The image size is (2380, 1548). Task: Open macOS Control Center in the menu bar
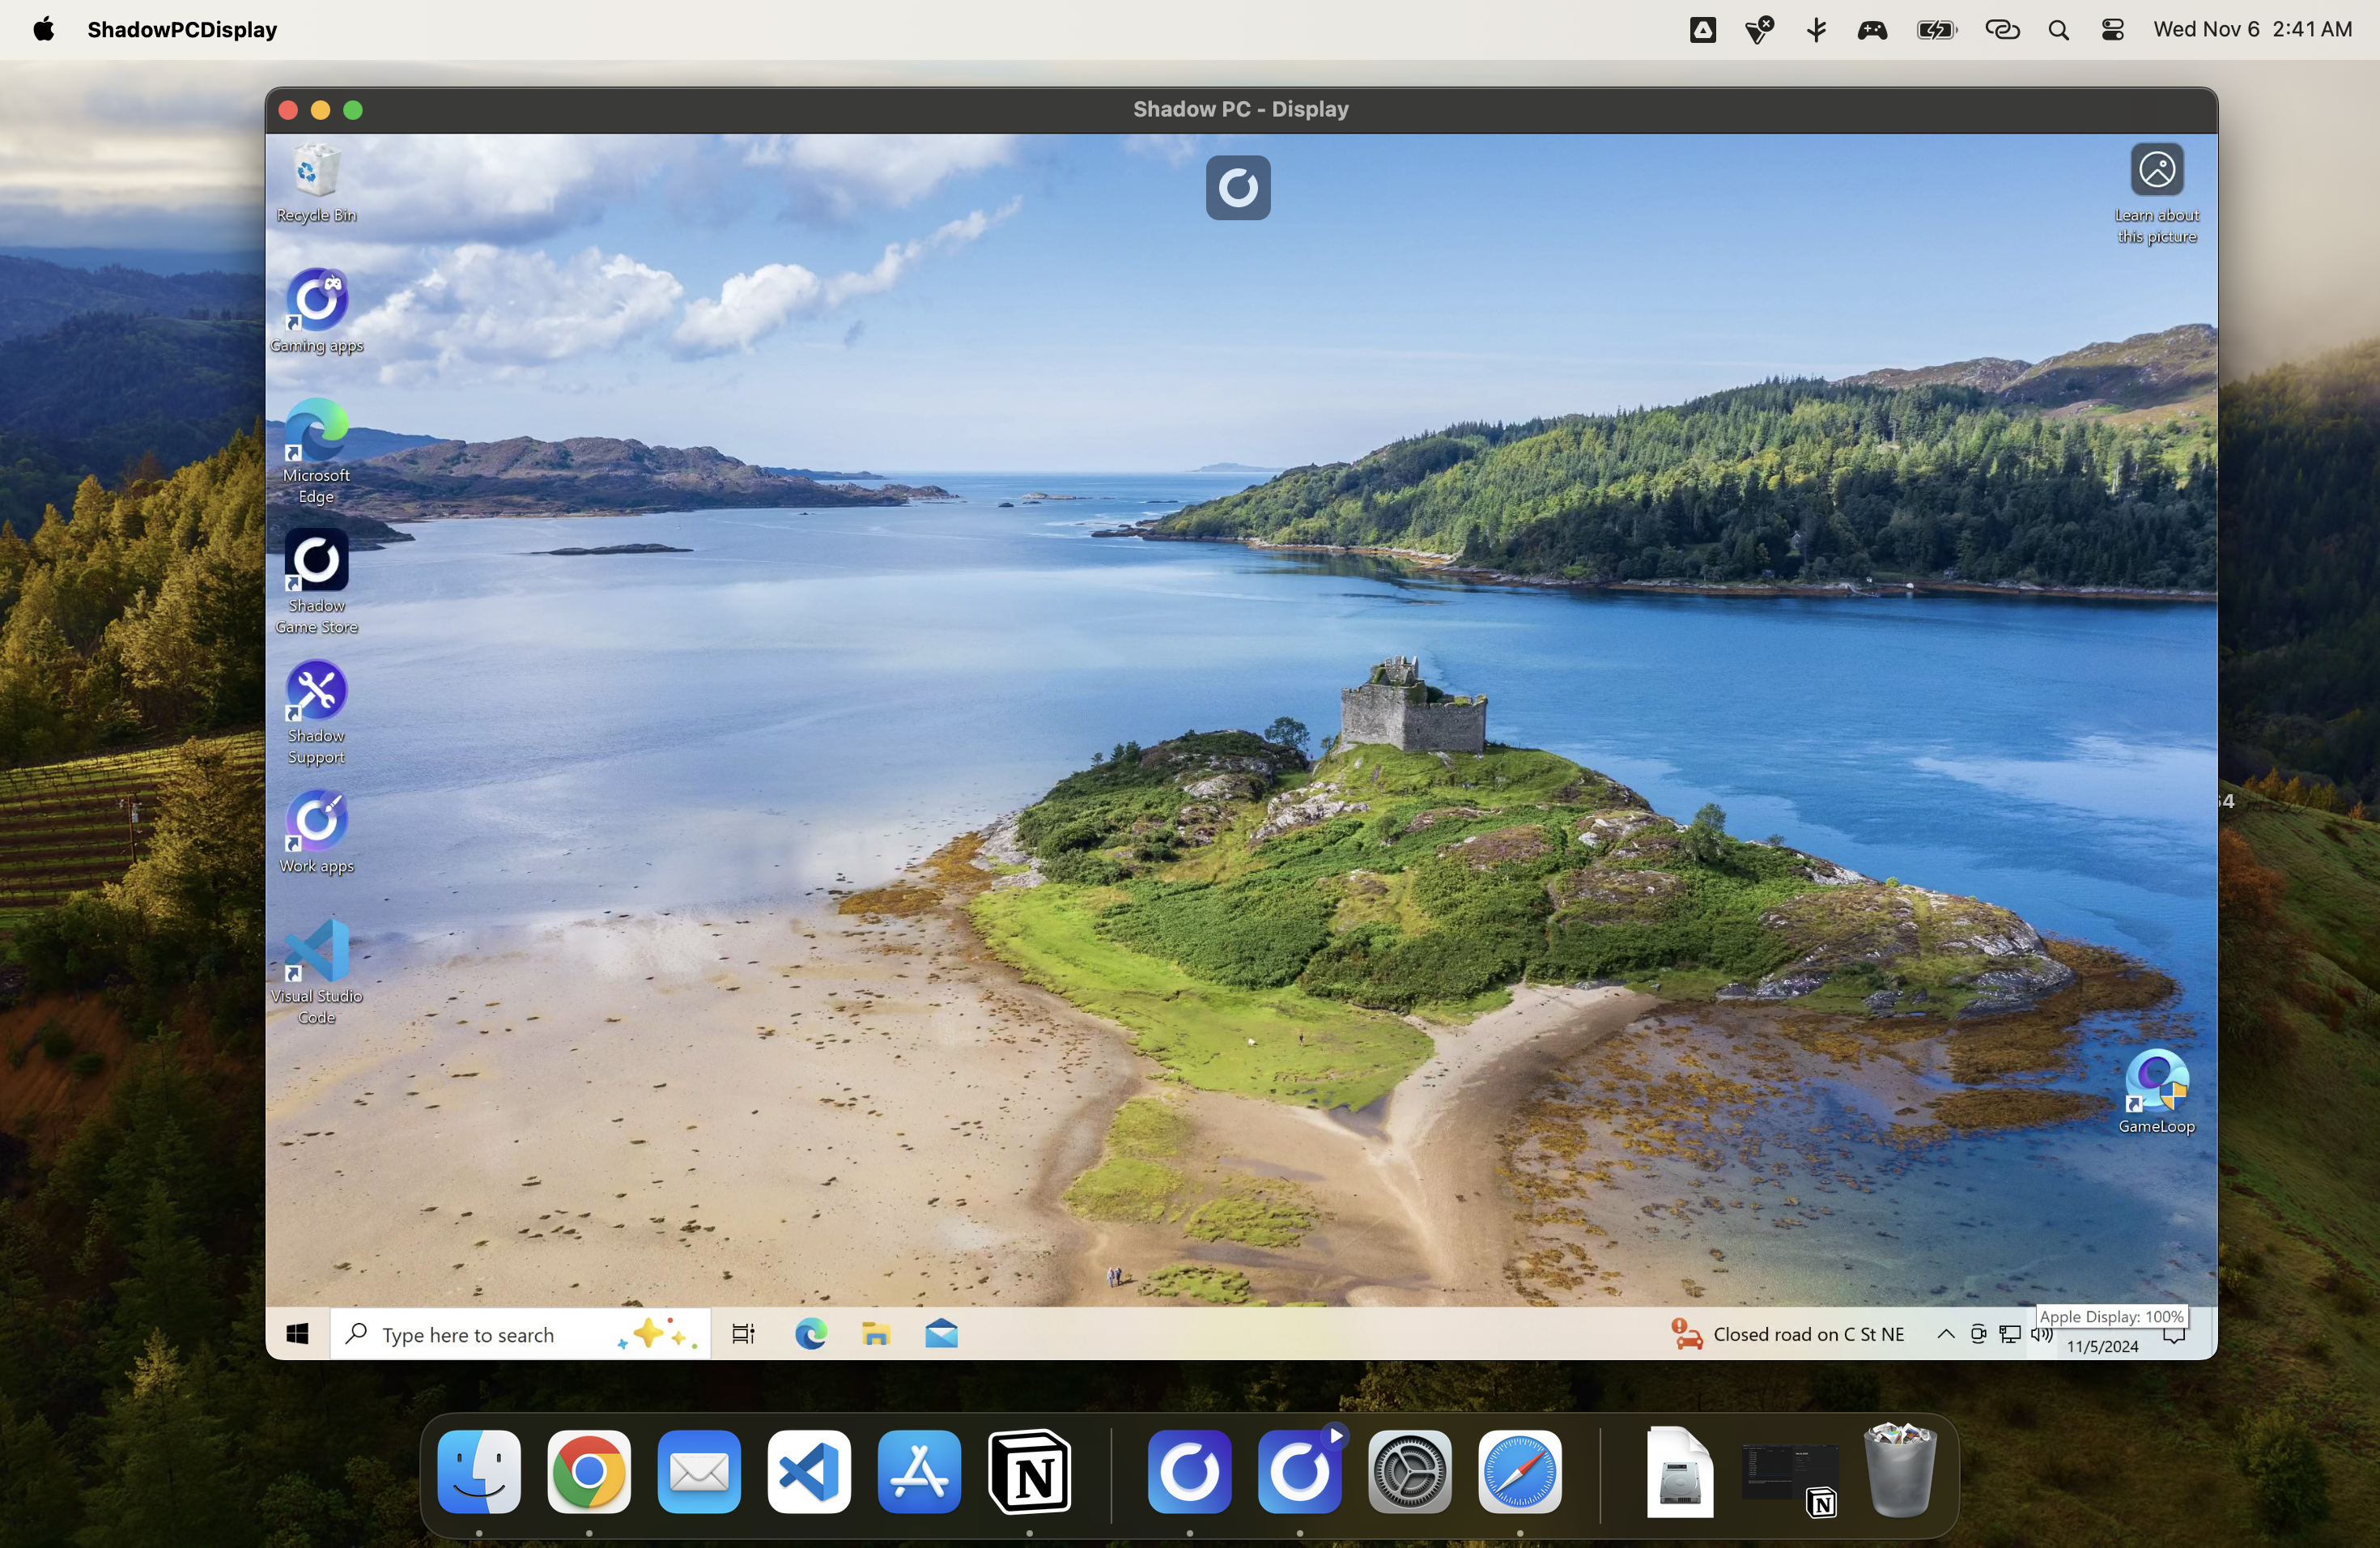coord(2112,29)
